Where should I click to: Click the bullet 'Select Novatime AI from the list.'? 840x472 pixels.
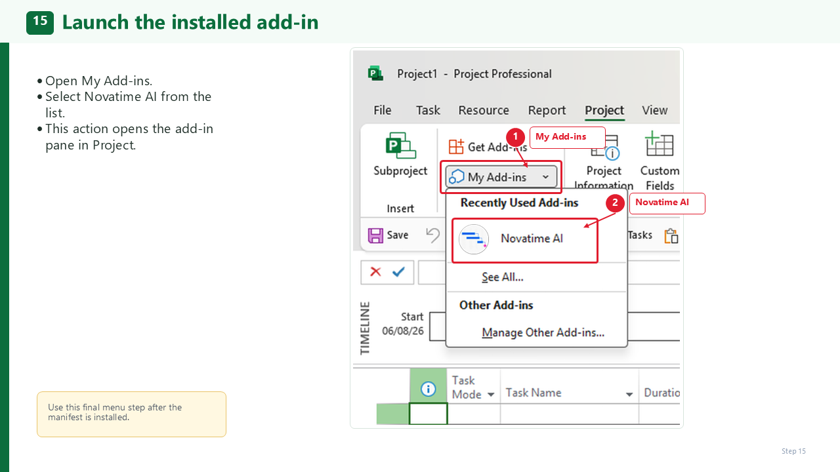tap(129, 105)
